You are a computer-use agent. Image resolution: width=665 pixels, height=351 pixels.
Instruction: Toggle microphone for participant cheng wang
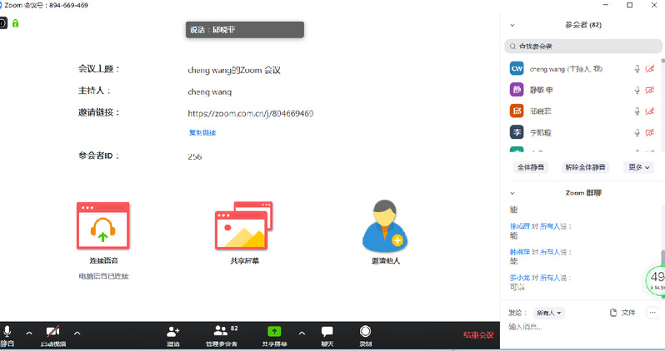pos(637,69)
